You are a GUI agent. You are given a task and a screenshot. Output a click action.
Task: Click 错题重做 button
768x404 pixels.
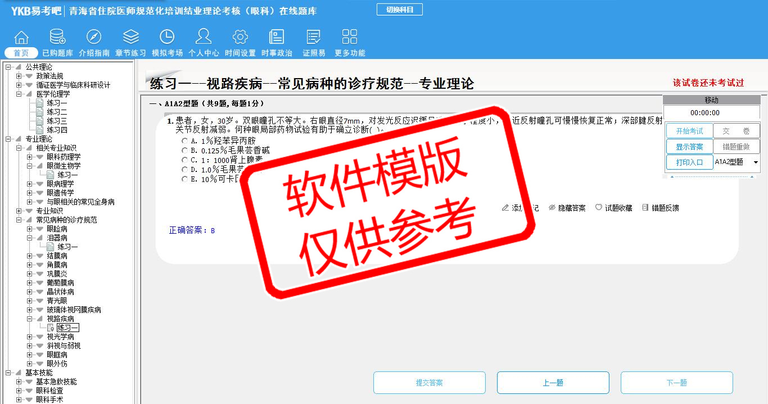coord(737,147)
